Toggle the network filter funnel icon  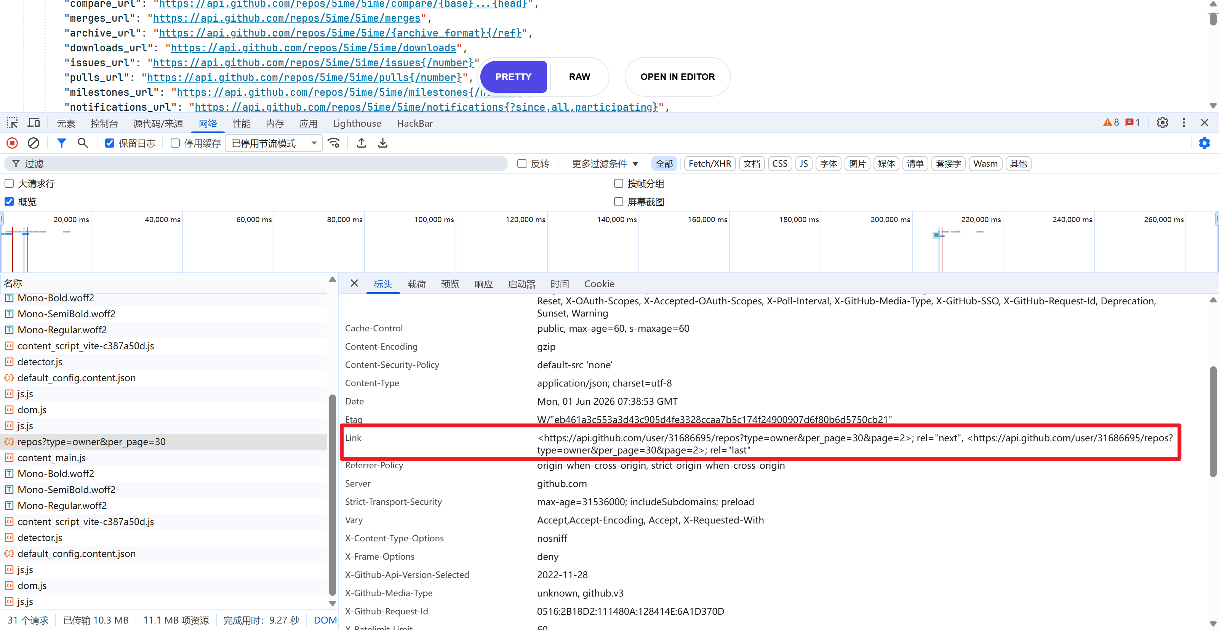click(x=61, y=143)
